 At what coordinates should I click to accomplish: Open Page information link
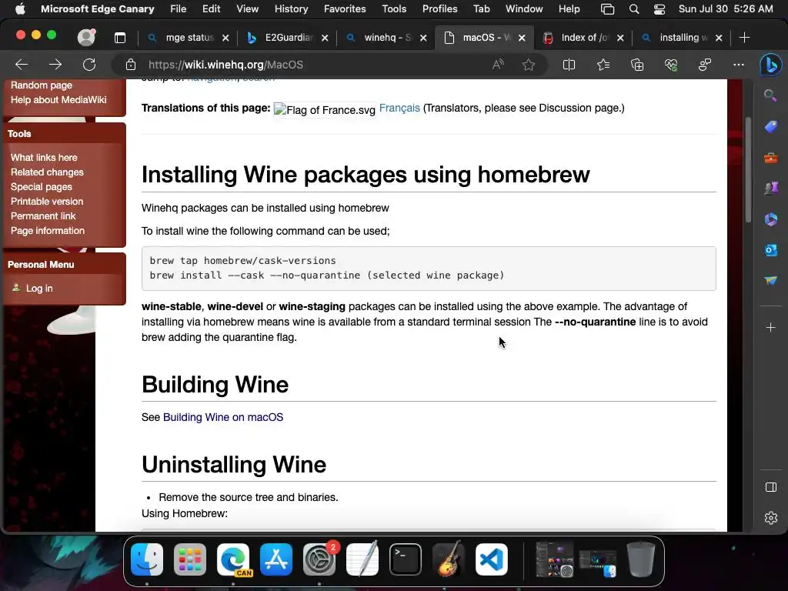(48, 230)
